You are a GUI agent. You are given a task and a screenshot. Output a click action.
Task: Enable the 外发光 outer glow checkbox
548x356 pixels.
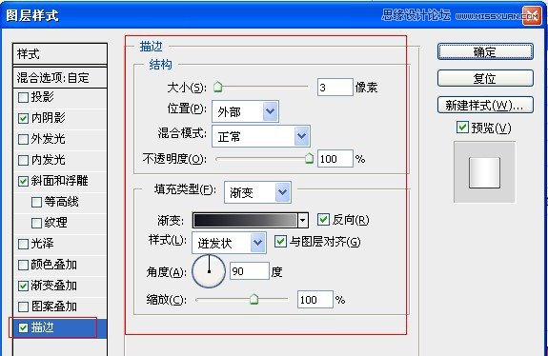pos(23,139)
